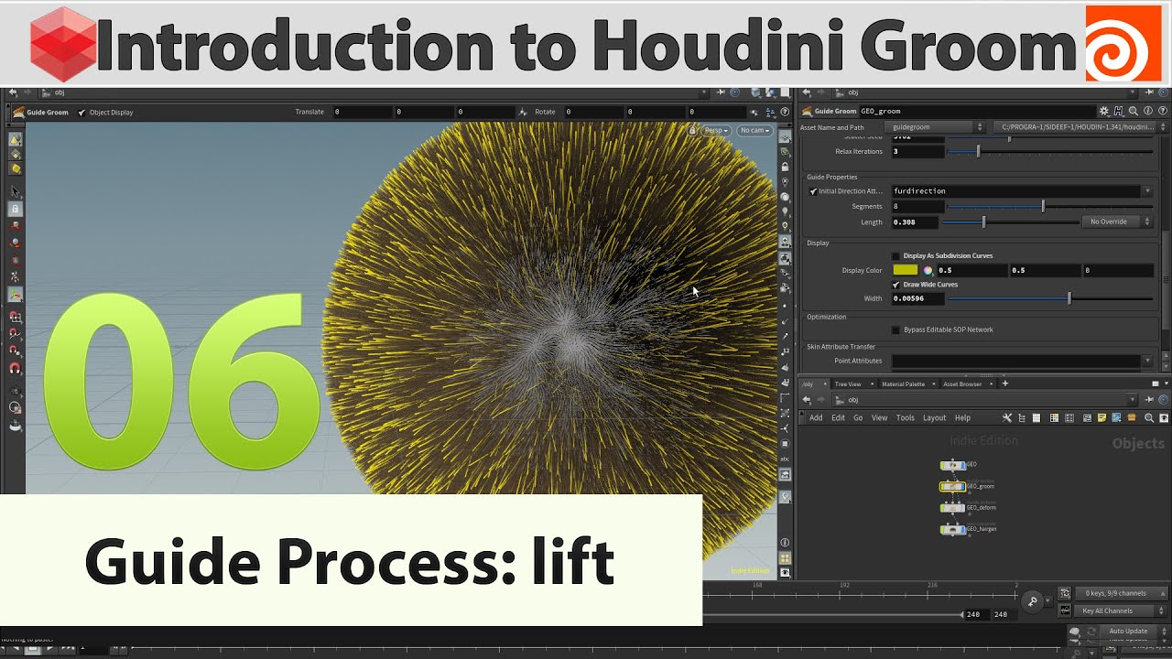
Task: Open network editor wrench tool menu
Action: [1006, 417]
